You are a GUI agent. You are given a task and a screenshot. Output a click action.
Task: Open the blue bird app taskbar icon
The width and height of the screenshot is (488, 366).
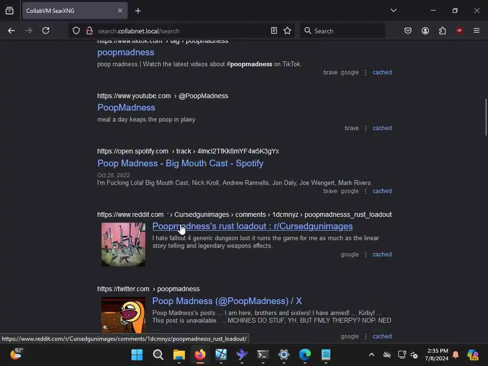click(242, 355)
